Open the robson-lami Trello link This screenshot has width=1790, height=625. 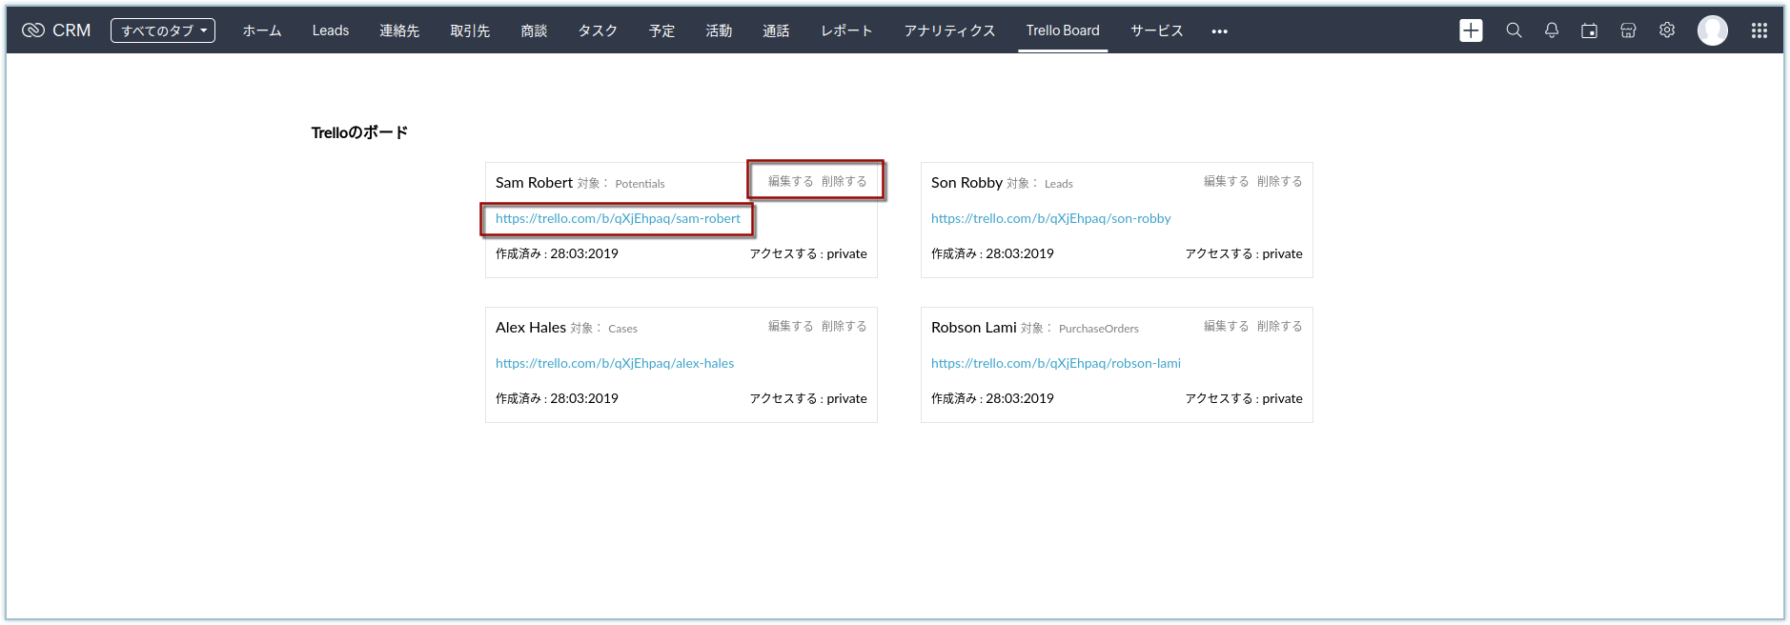pyautogui.click(x=1056, y=363)
